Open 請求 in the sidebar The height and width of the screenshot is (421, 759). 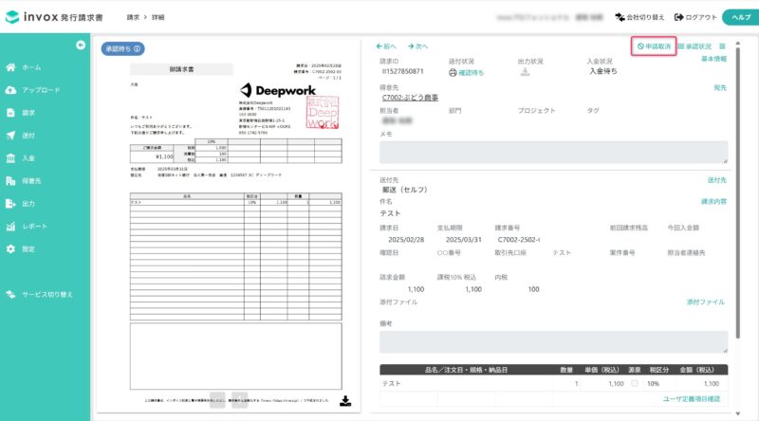28,113
